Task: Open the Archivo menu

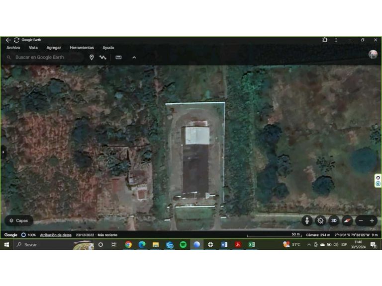Action: (x=13, y=48)
